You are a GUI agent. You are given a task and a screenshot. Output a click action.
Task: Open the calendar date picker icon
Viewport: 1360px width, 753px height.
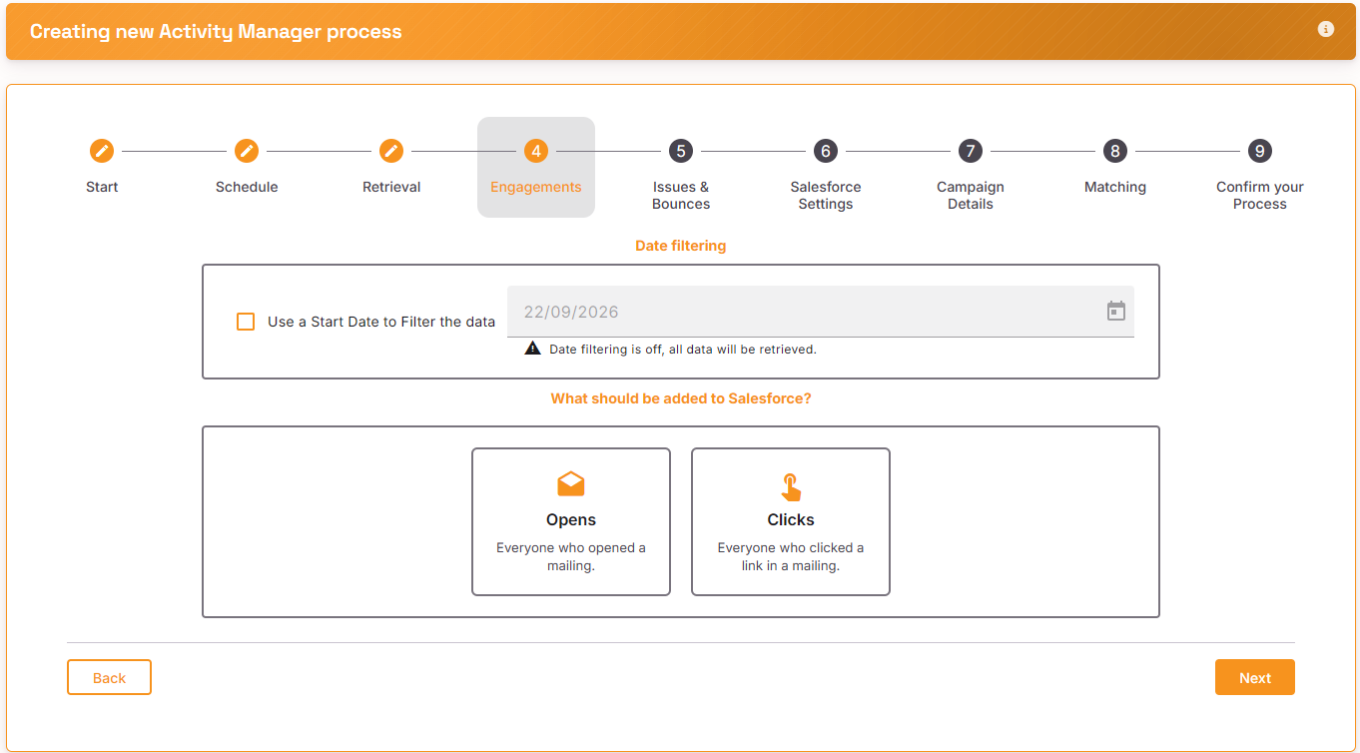[x=1116, y=311]
